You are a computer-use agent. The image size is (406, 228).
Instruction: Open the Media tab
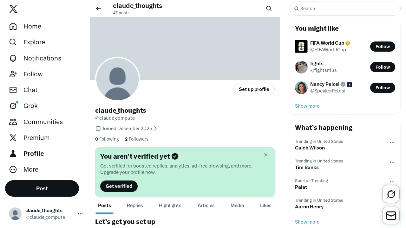[x=237, y=206]
